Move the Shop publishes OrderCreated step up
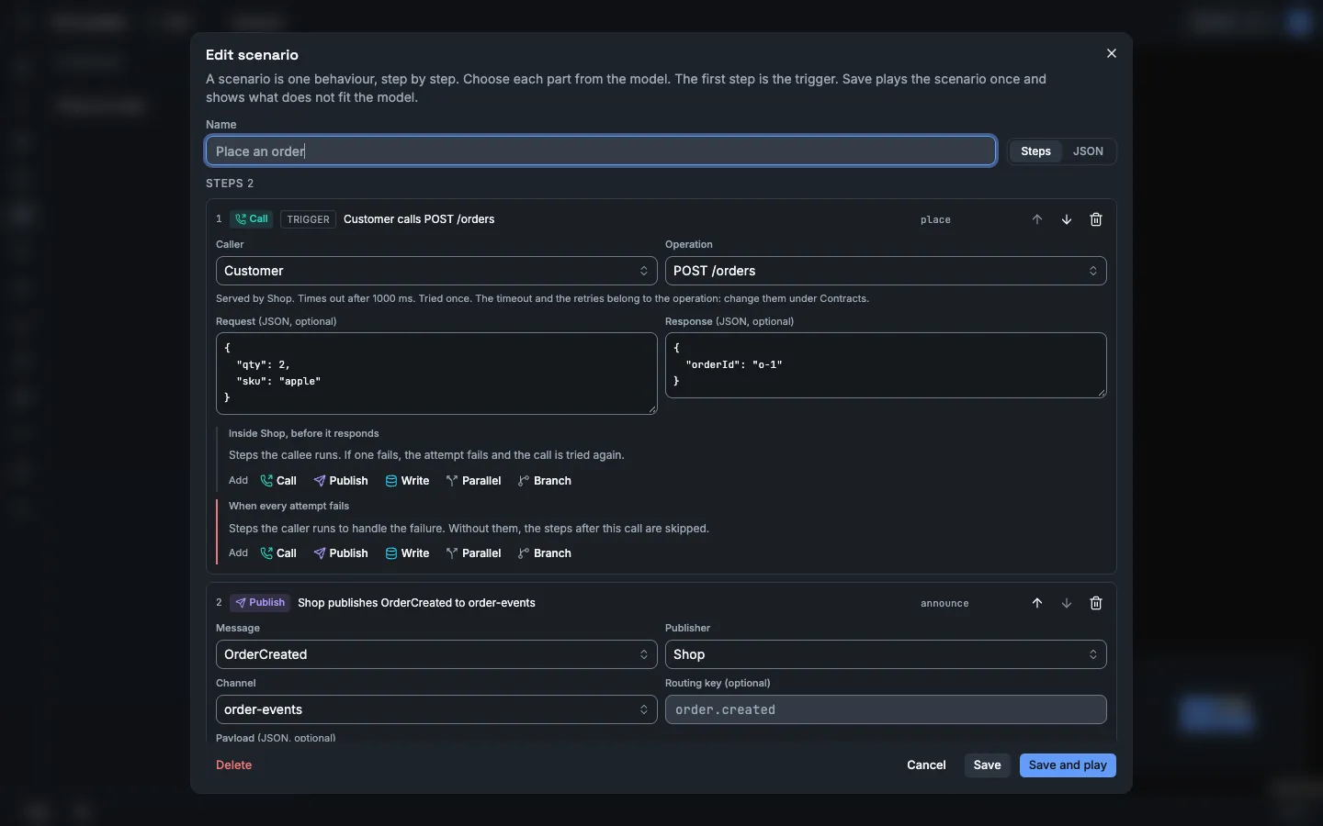 click(1037, 603)
